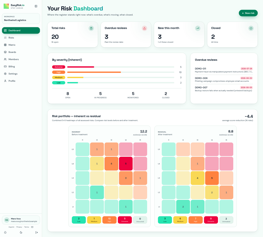Viewport: 263px width, 237px height.
Task: Click the 5 Monitored status count
Action: pyautogui.click(x=133, y=95)
